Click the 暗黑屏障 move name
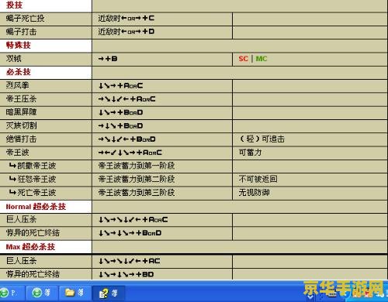 point(21,112)
